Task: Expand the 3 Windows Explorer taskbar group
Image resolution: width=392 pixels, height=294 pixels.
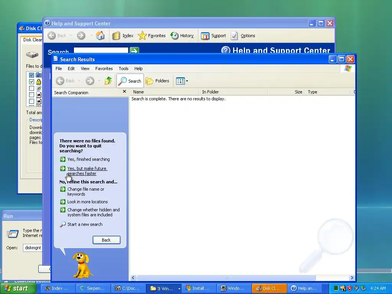Action: (165, 288)
